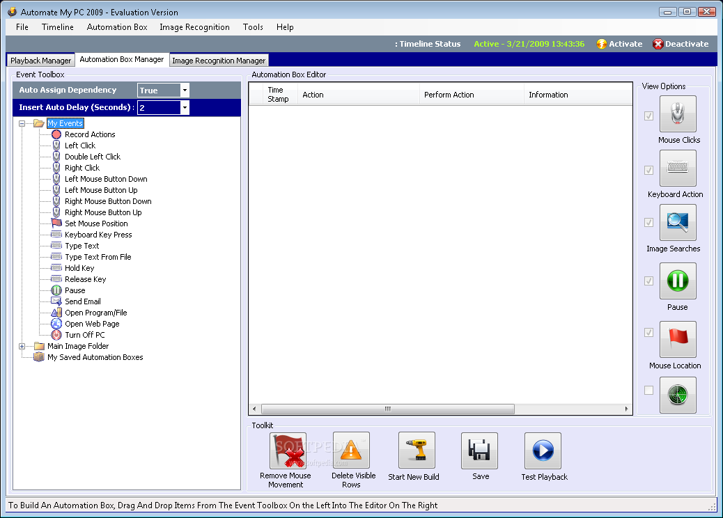Click the Deactivate timeline button
723x518 pixels.
(681, 44)
